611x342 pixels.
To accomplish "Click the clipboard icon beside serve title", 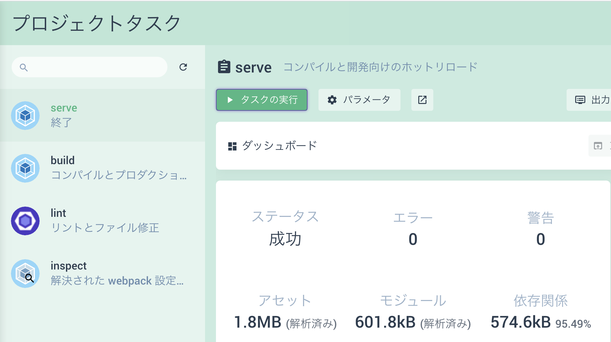I will (x=224, y=67).
